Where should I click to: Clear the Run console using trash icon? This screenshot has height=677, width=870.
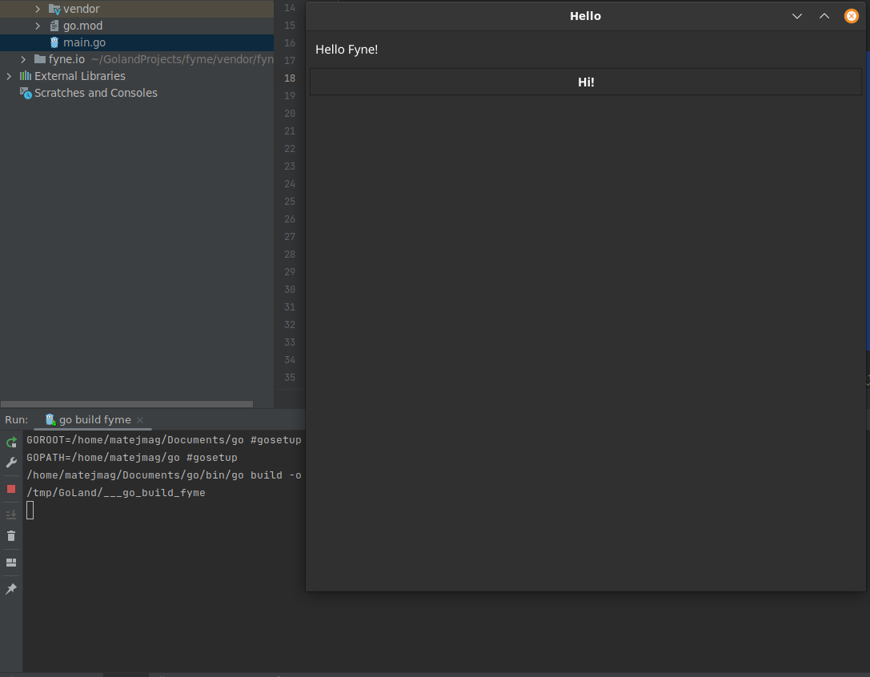click(x=11, y=536)
